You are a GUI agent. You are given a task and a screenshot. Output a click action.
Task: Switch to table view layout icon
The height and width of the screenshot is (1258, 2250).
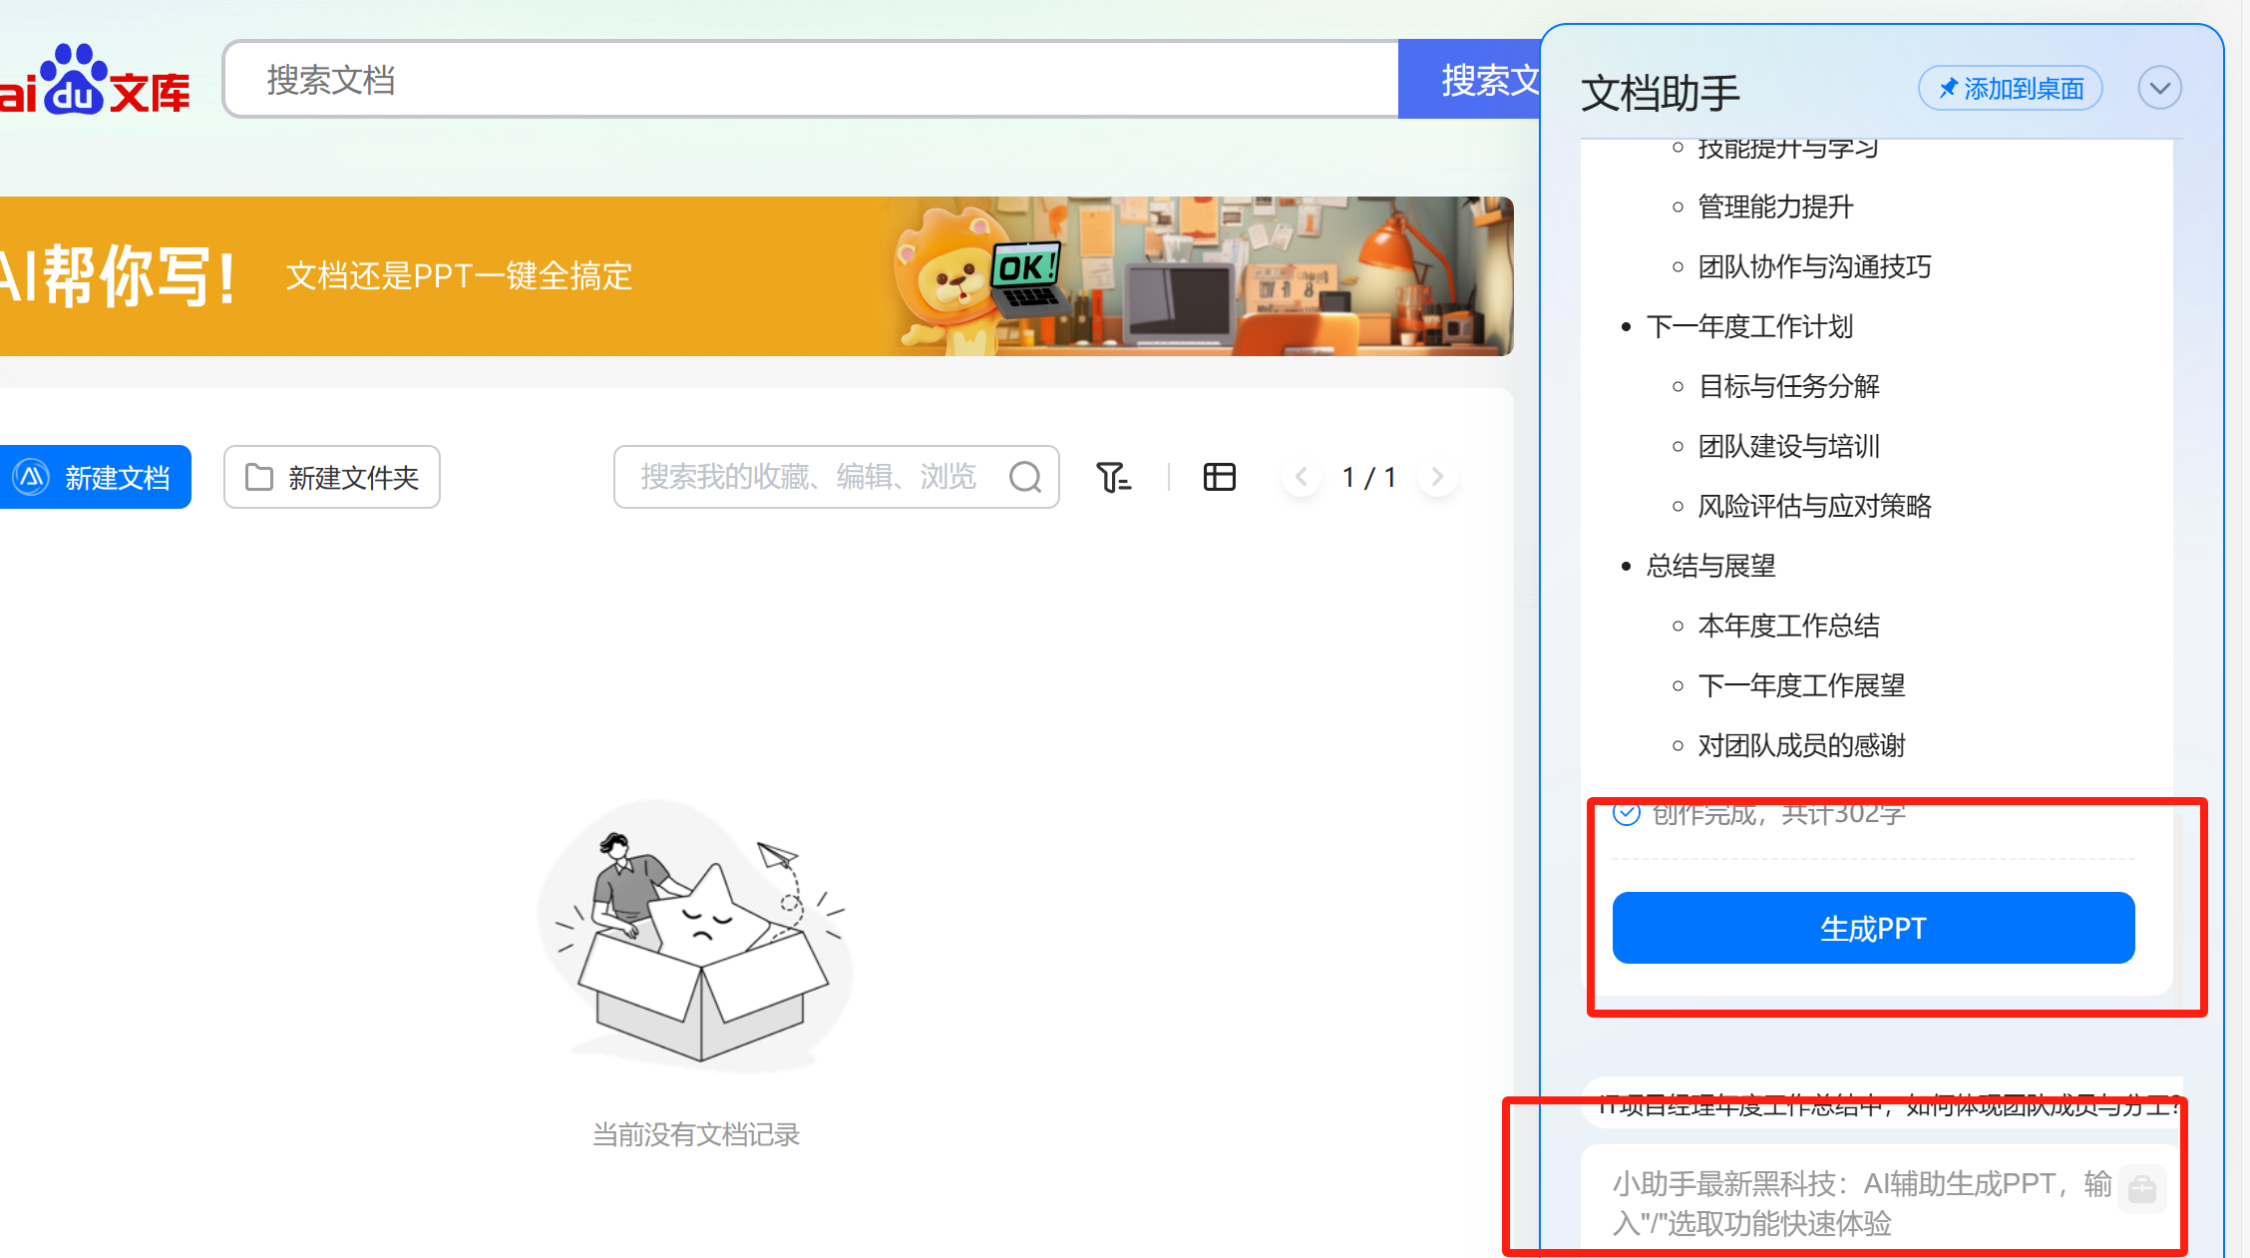[x=1219, y=477]
